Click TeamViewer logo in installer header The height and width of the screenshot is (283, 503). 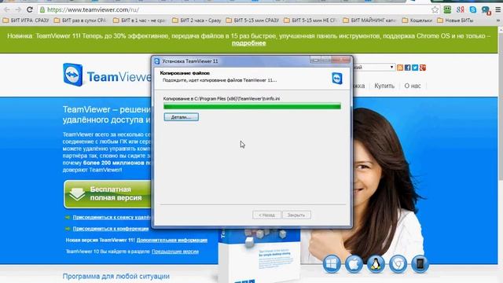tap(337, 79)
